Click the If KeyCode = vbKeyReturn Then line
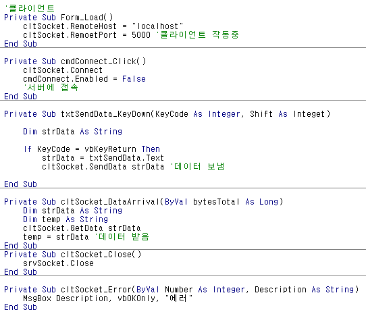The height and width of the screenshot is (316, 366). coord(92,149)
